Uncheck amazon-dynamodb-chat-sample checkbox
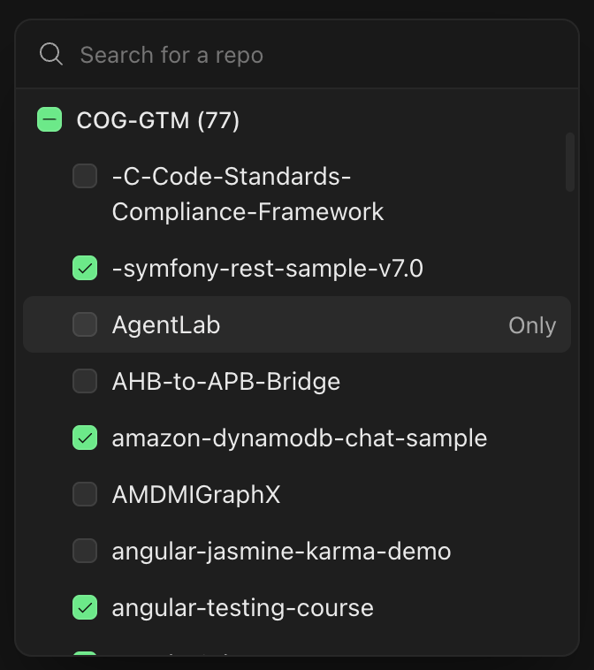Viewport: 594px width, 670px height. tap(85, 438)
